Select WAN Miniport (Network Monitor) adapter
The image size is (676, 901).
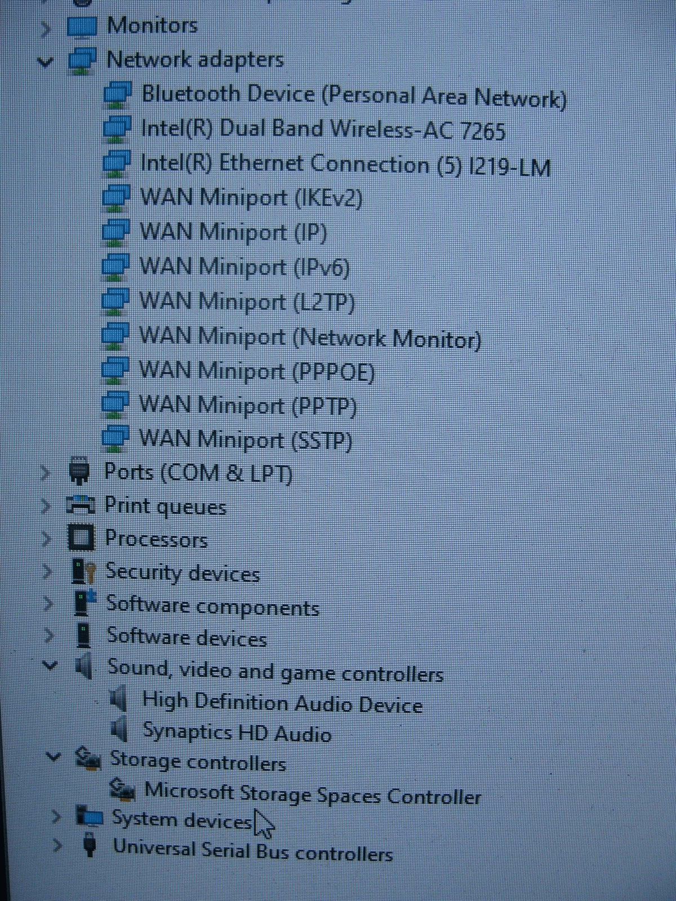pos(310,337)
